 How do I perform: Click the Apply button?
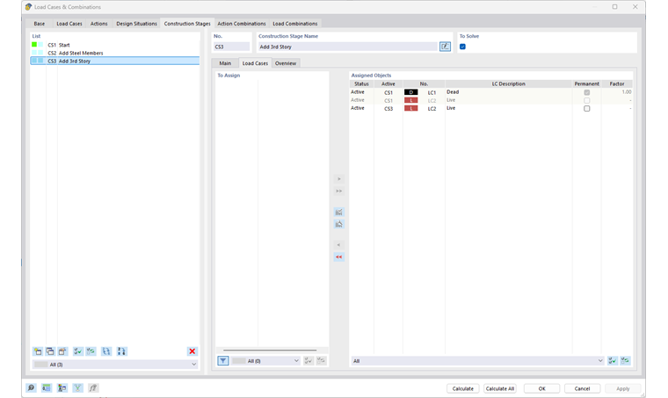pyautogui.click(x=622, y=388)
